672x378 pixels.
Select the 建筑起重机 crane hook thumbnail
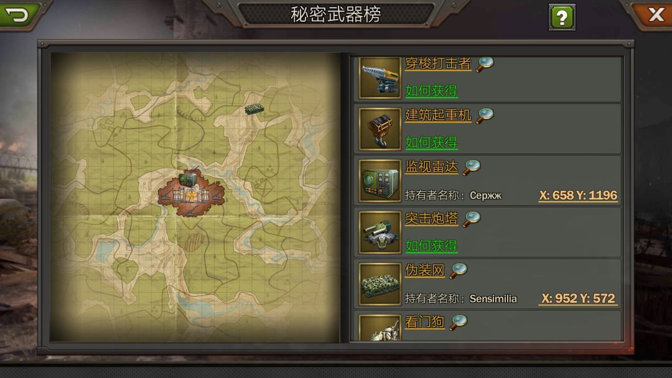click(380, 129)
